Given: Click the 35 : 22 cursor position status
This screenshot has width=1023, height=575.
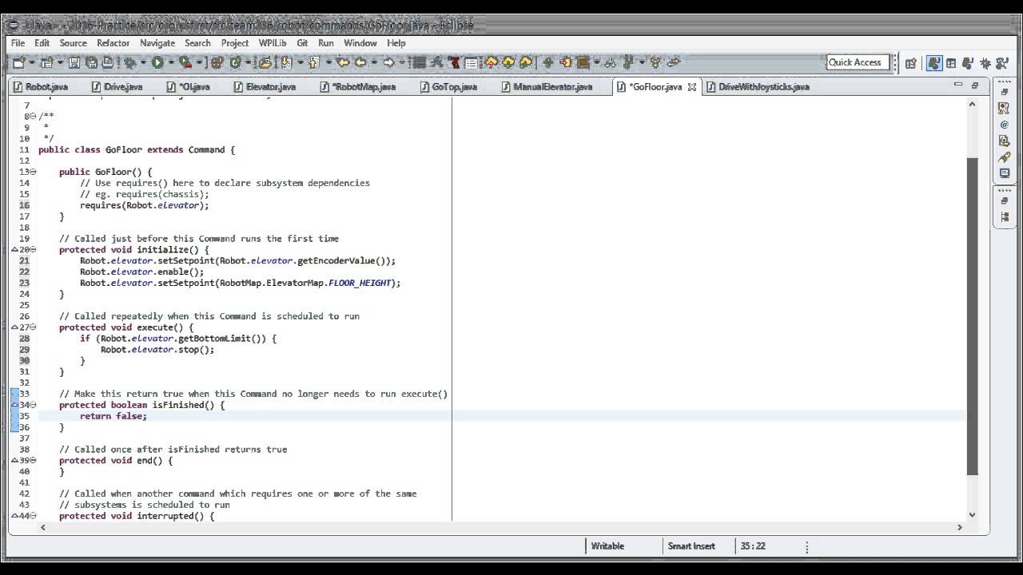Looking at the screenshot, I should pyautogui.click(x=753, y=546).
